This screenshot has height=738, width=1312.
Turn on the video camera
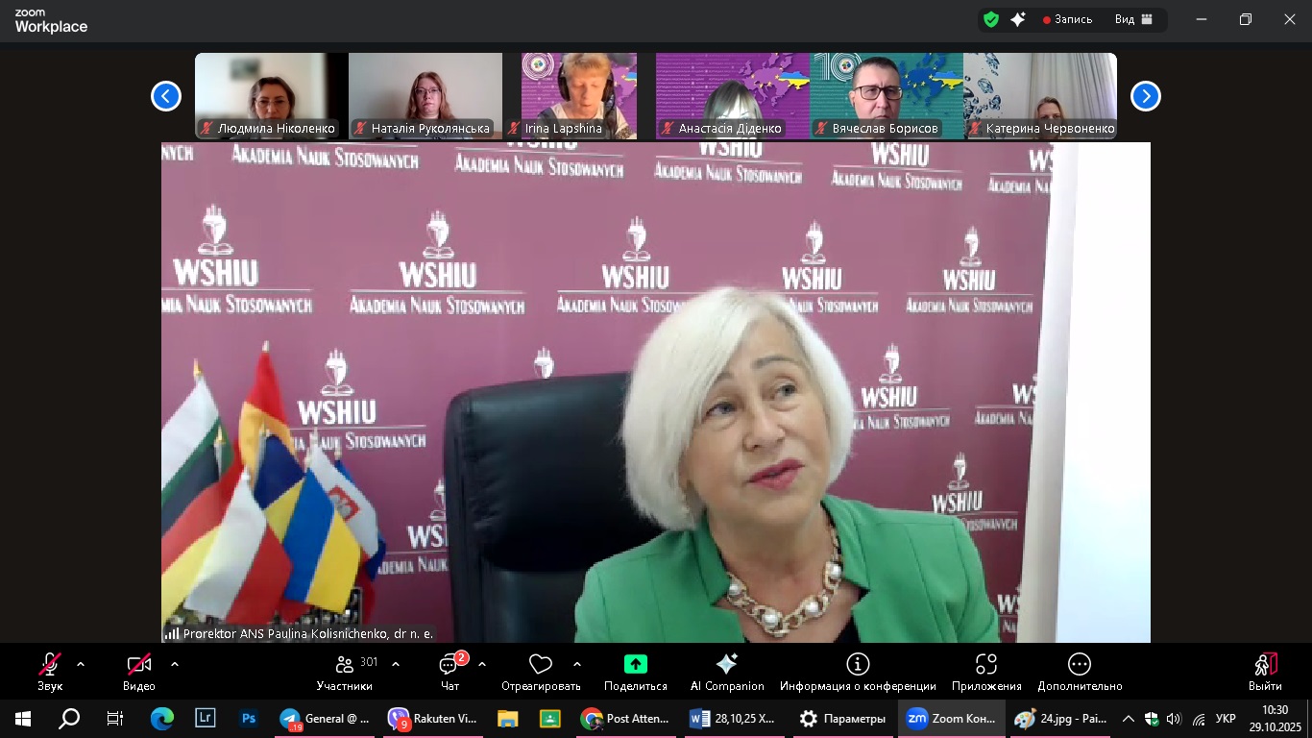[x=139, y=671]
